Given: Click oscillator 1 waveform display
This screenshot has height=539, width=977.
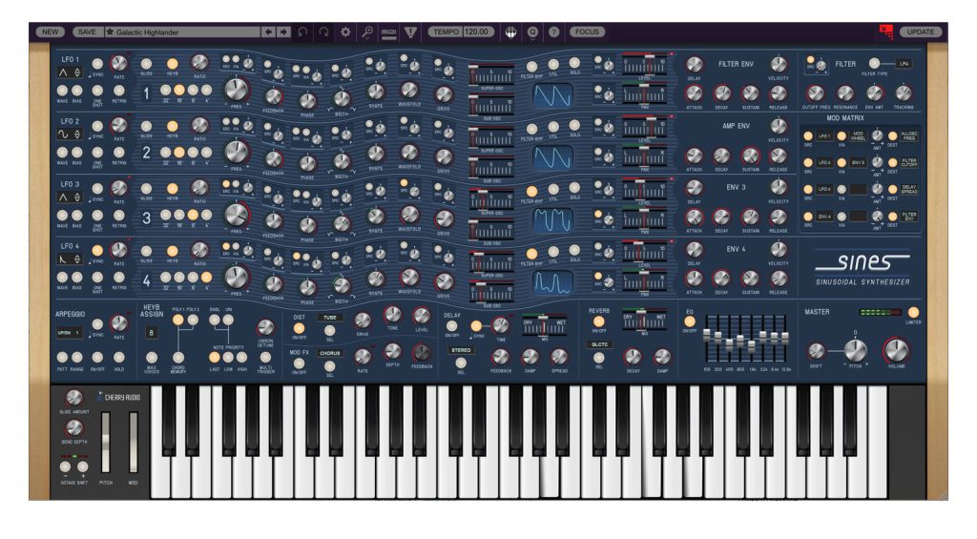Looking at the screenshot, I should coord(552,95).
